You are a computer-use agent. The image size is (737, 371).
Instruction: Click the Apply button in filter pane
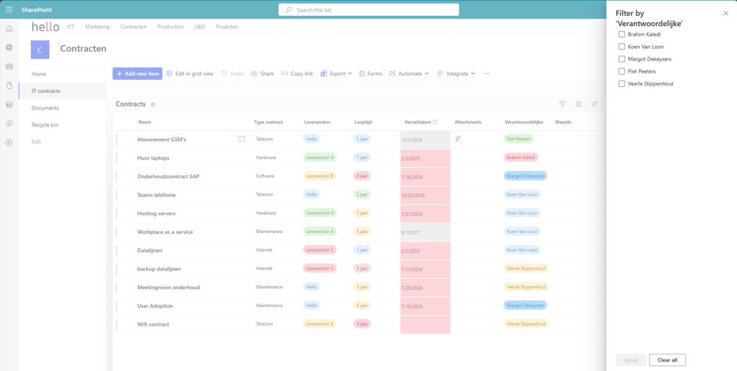coord(630,360)
